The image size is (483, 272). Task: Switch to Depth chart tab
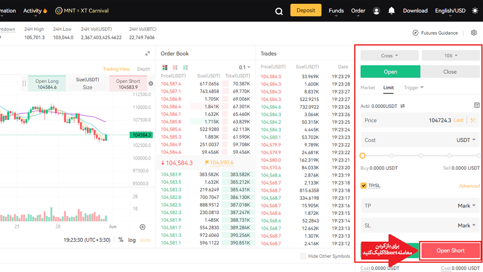tap(144, 69)
